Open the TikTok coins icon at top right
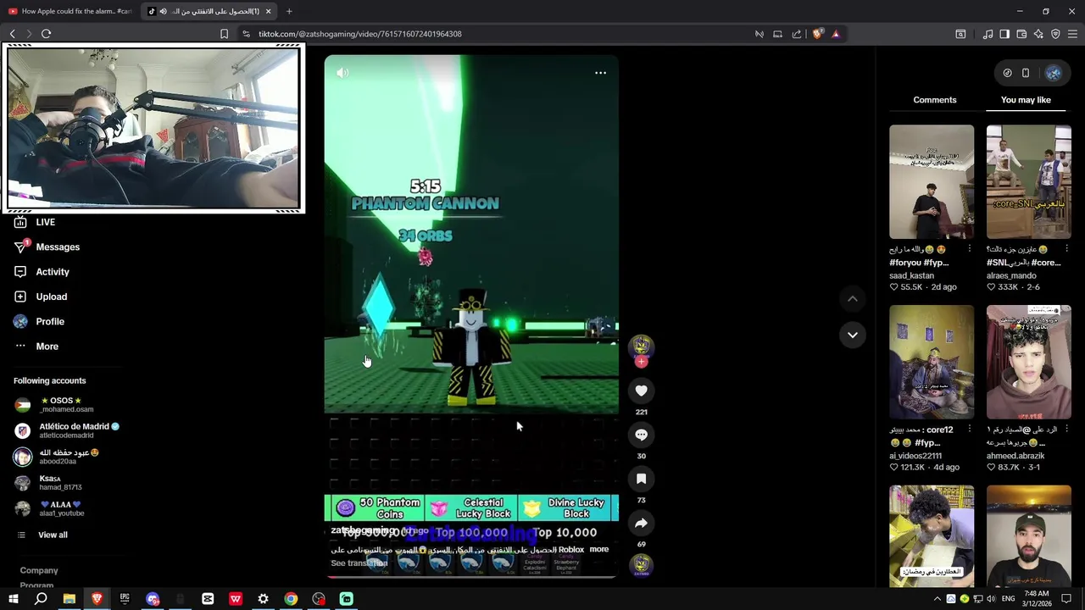1085x610 pixels. pyautogui.click(x=1007, y=73)
